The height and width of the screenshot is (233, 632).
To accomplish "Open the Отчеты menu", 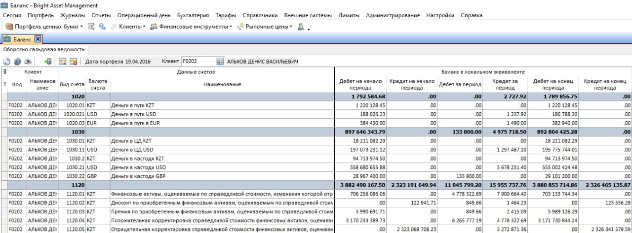I will (101, 15).
